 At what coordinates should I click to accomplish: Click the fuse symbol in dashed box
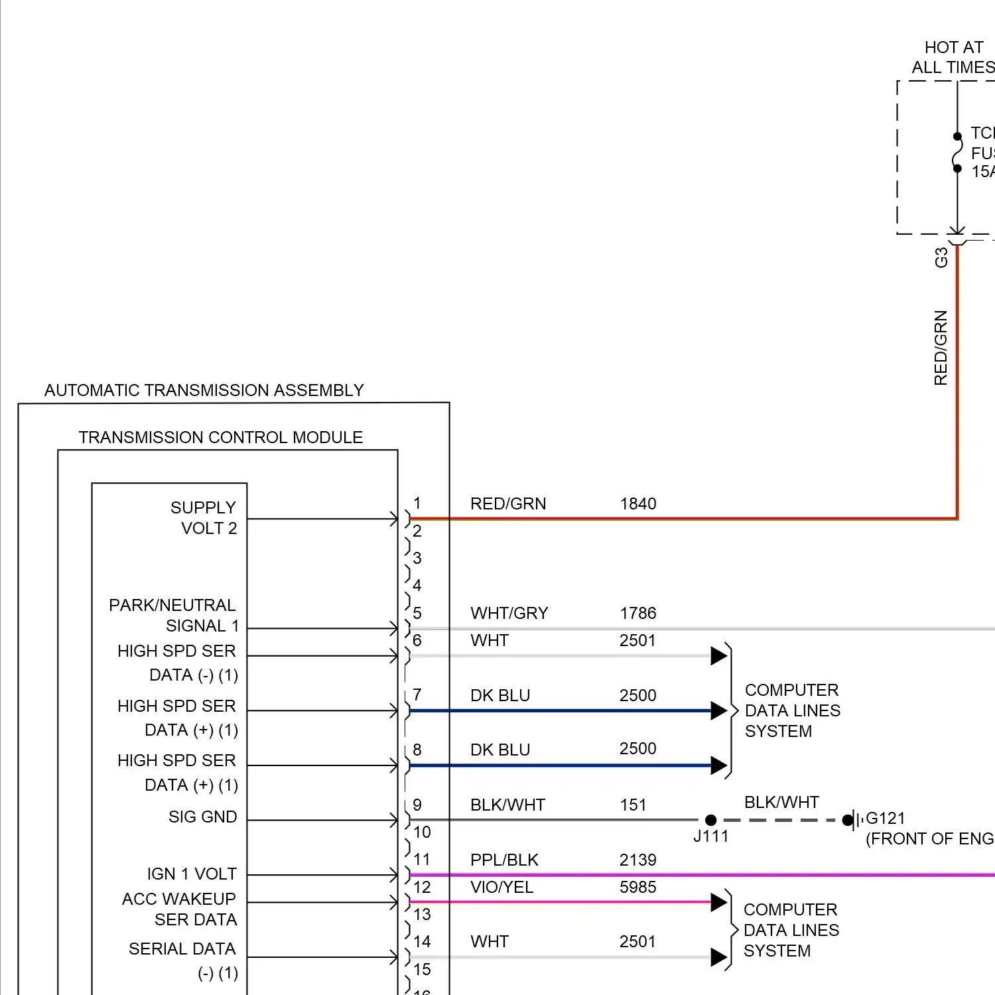coord(957,153)
